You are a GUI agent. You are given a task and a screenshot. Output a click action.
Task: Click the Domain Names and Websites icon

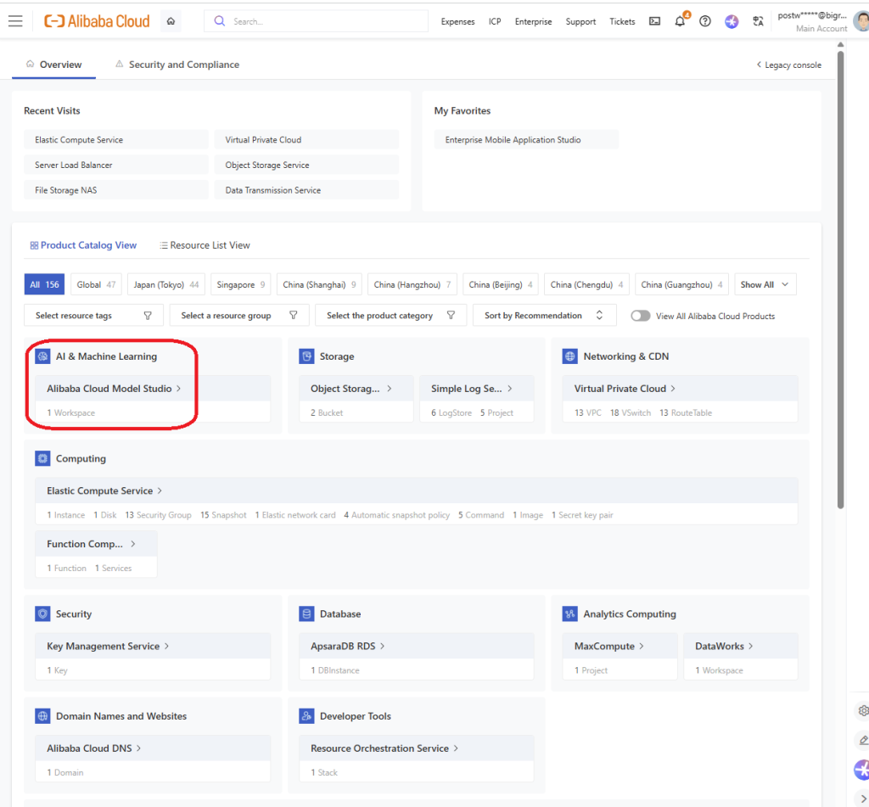[42, 715]
